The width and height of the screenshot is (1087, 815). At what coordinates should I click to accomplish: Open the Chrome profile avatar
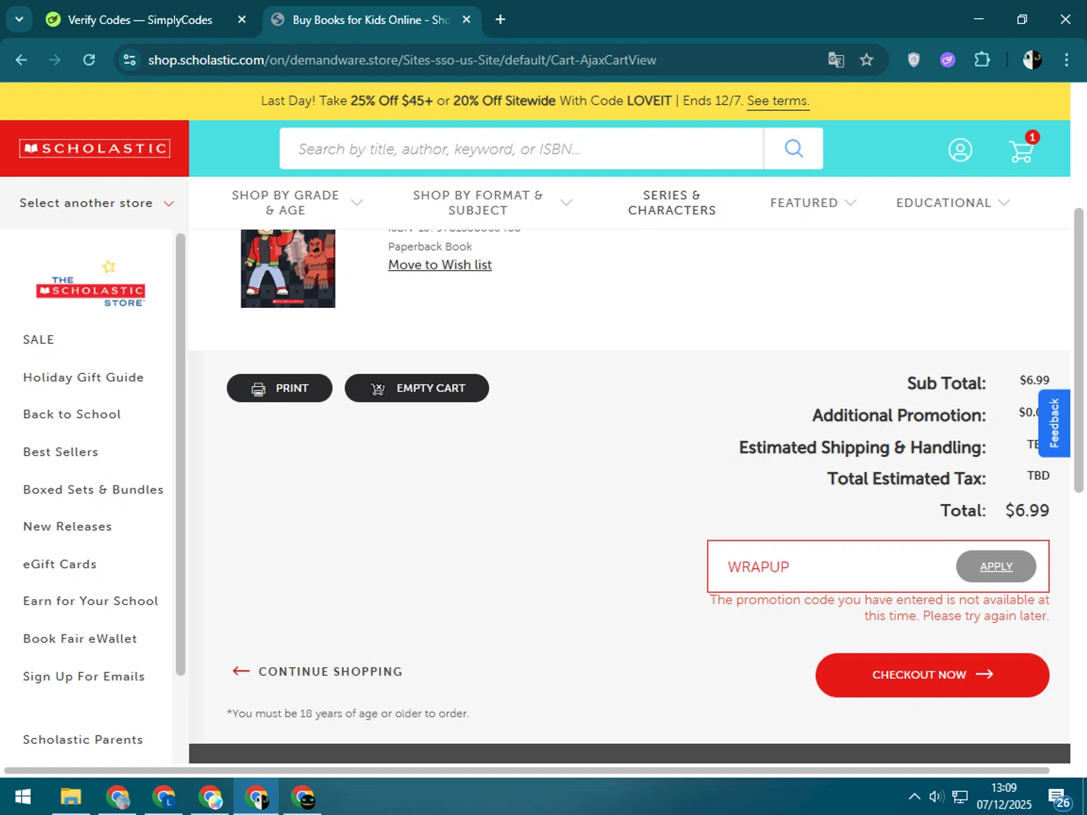1033,60
